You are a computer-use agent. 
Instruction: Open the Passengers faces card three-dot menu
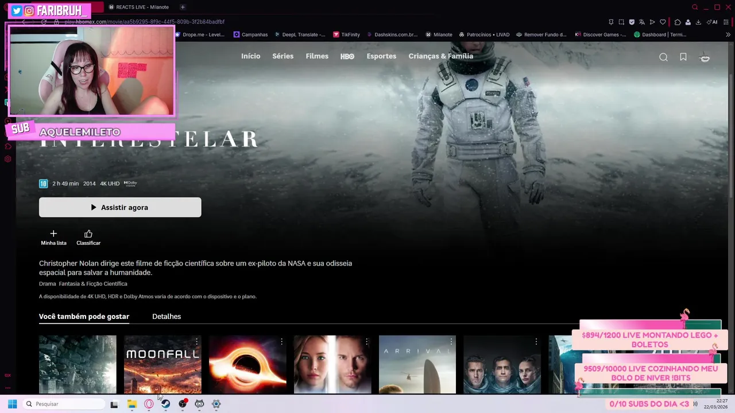tap(366, 342)
